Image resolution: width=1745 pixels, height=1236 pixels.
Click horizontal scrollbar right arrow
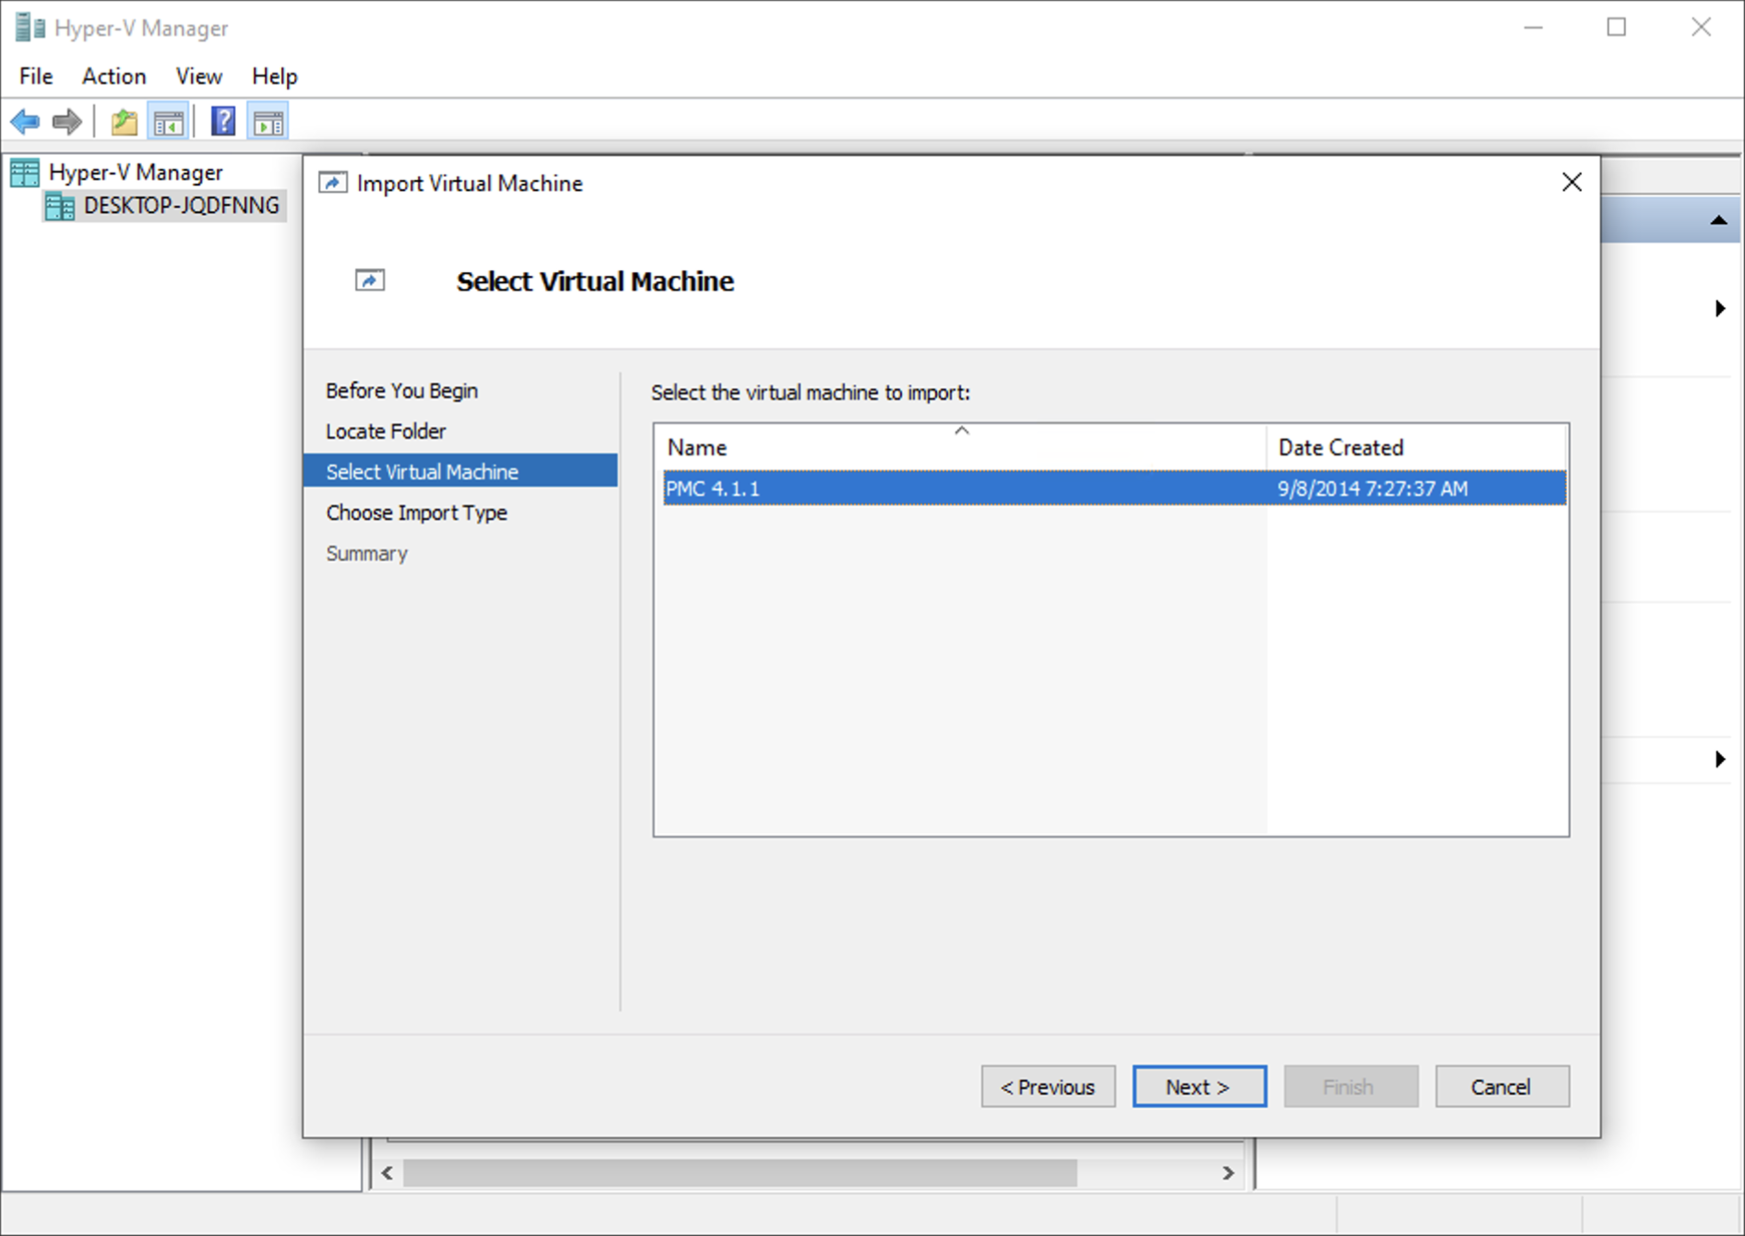(x=1228, y=1173)
